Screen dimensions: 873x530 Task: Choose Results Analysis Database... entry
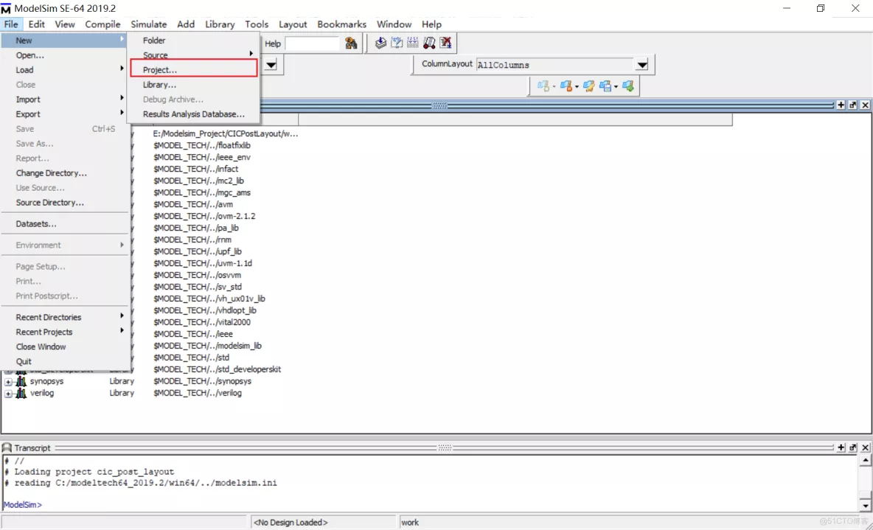tap(193, 114)
